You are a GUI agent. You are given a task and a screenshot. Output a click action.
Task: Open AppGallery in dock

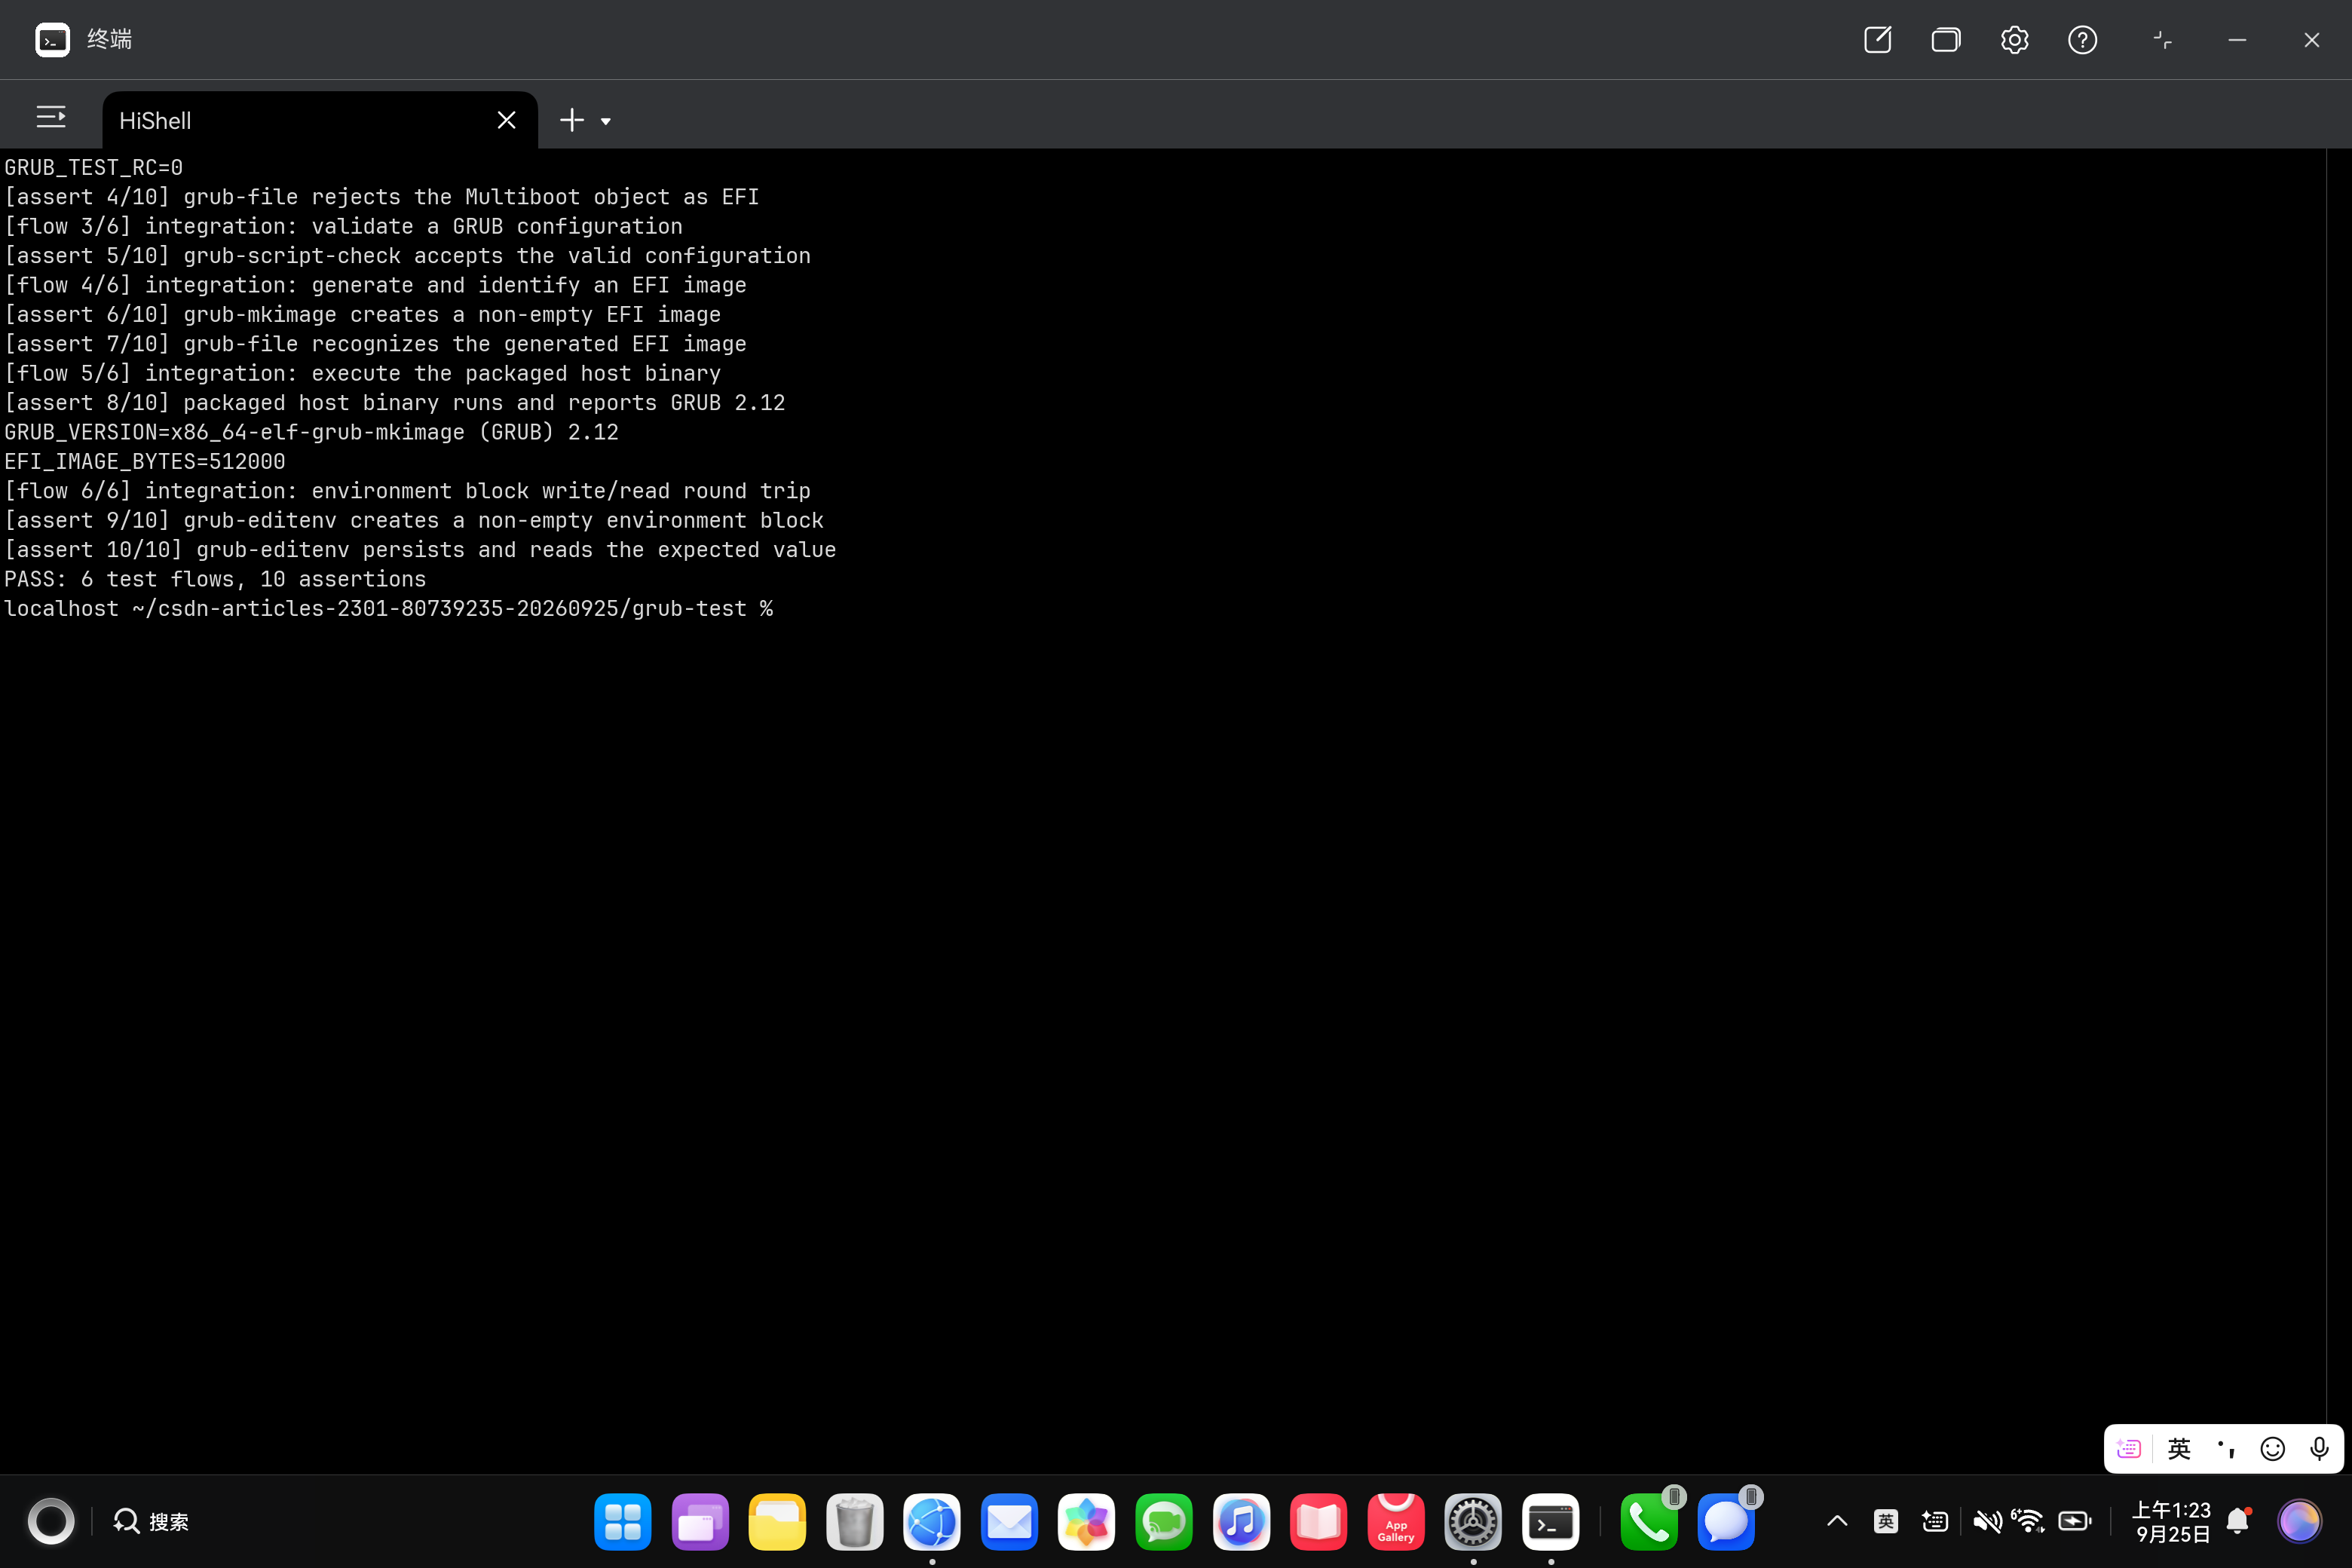1396,1522
